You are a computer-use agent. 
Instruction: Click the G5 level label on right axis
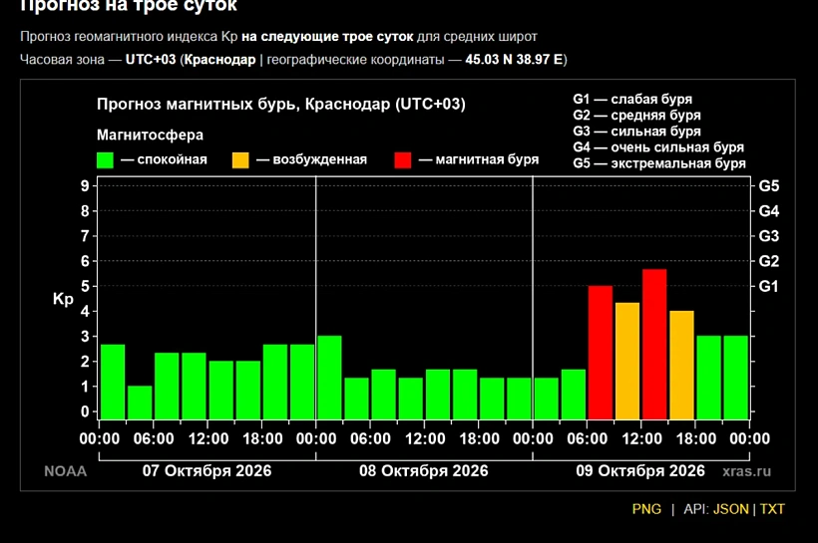click(x=768, y=186)
